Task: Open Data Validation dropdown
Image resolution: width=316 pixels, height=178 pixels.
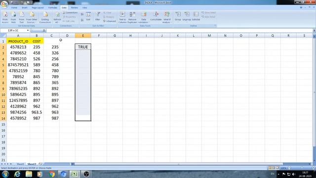Action: 144,17
